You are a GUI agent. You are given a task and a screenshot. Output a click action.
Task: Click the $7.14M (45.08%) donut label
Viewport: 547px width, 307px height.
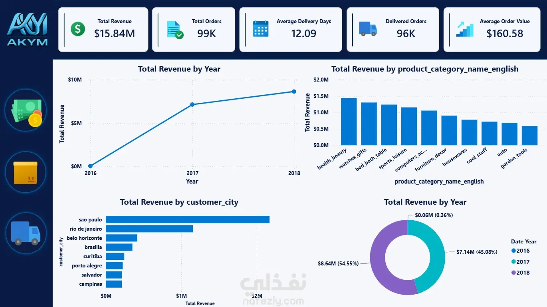477,252
